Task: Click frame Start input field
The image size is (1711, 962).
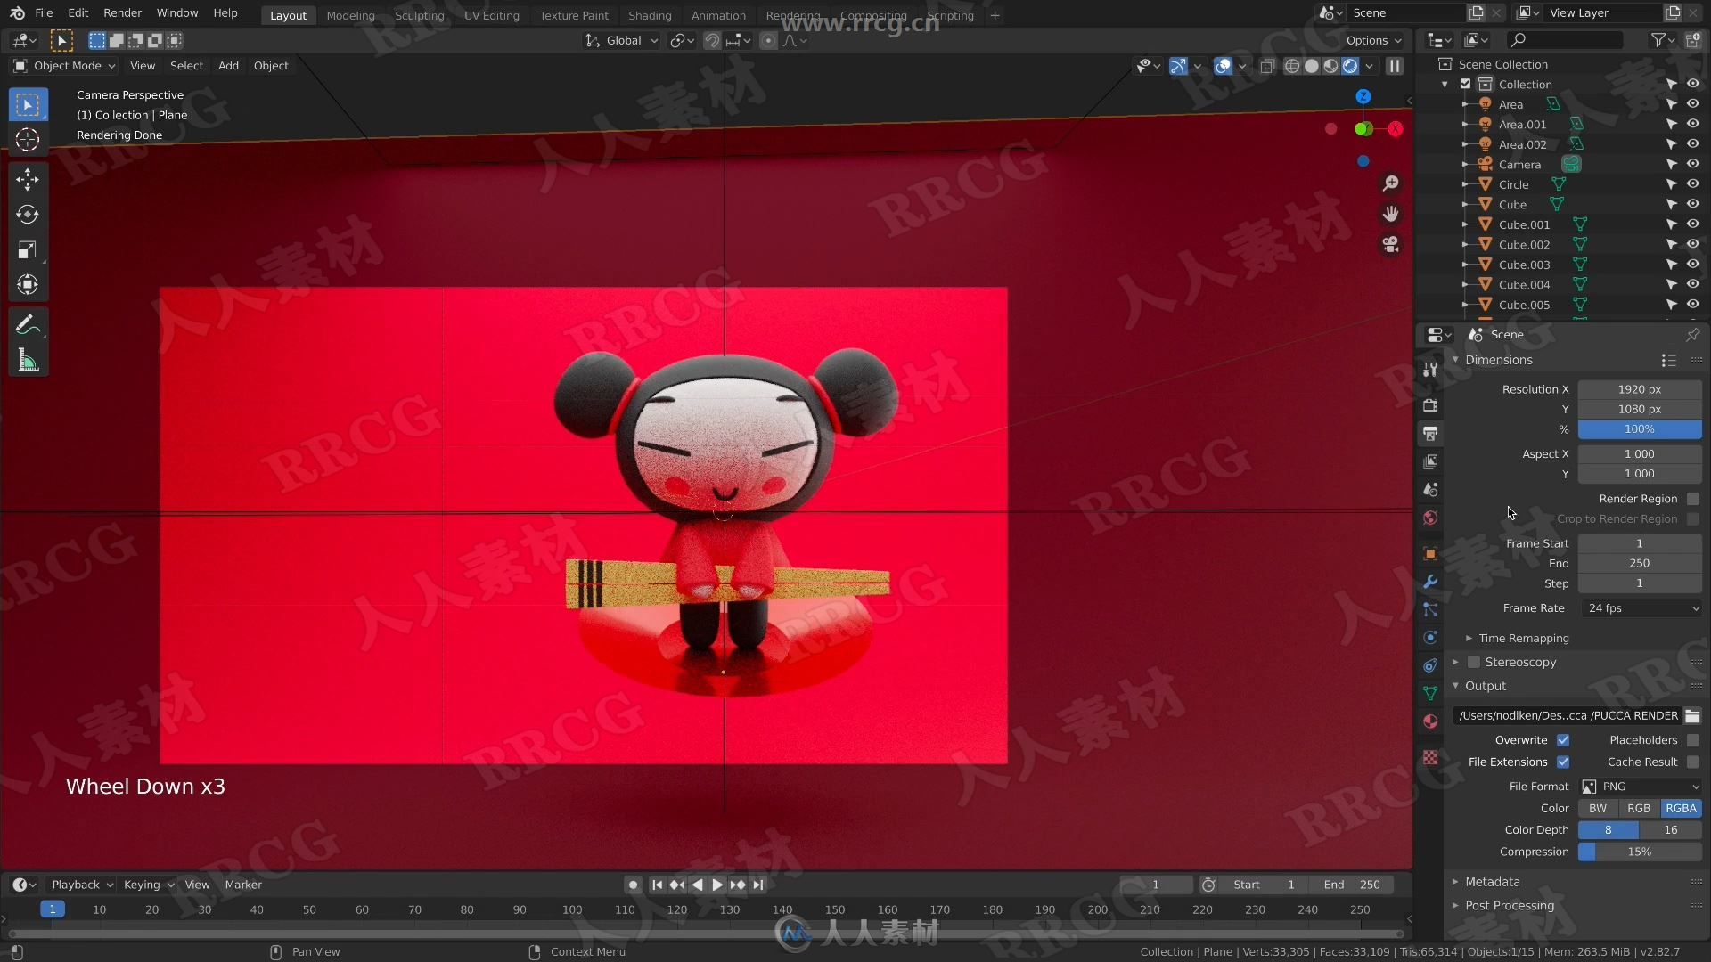Action: pos(1641,542)
